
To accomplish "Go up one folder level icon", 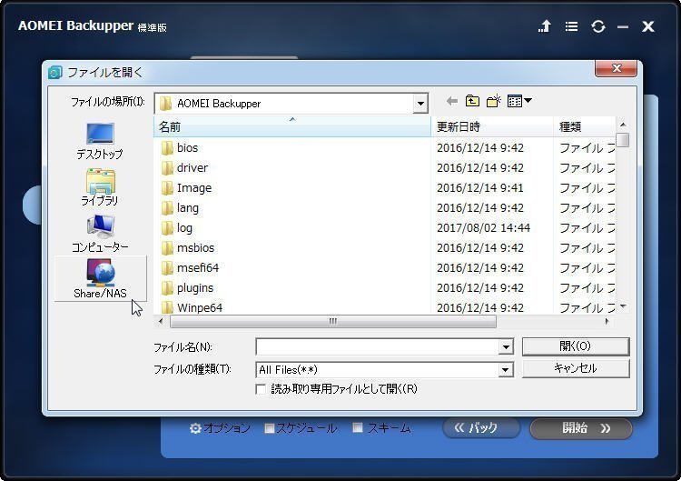I will 472,101.
